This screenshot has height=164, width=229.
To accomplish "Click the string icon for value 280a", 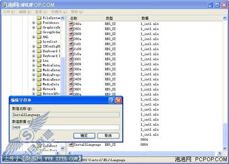I will tap(71, 39).
